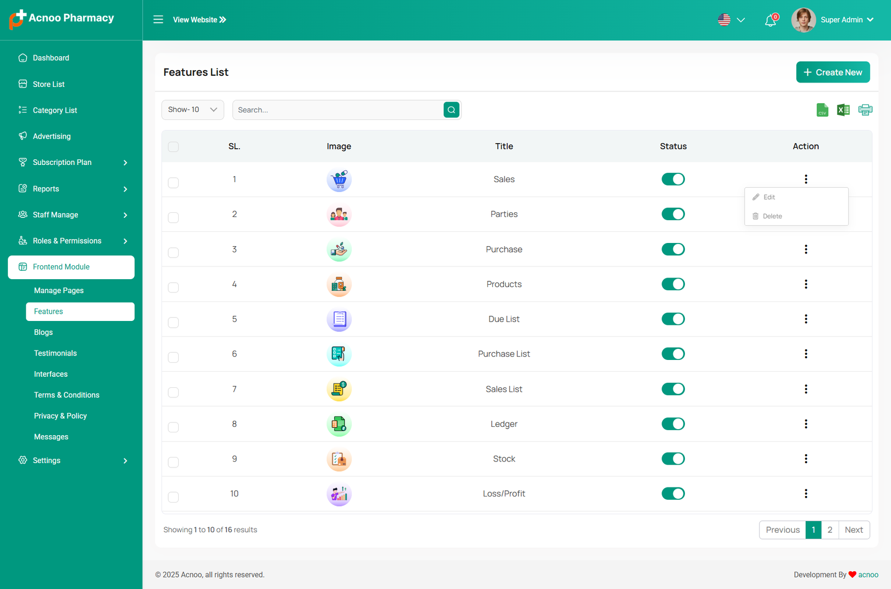Go to page 2 of results
Screen dimensions: 891x589
coord(829,530)
